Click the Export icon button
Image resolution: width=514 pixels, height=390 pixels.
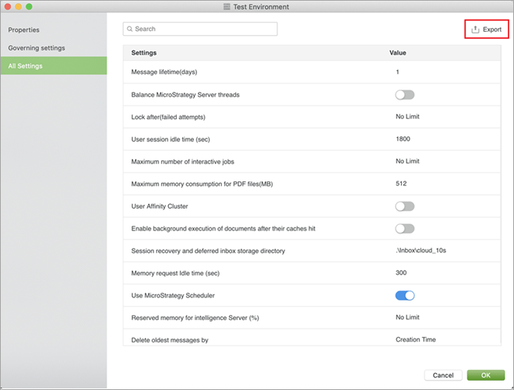[x=476, y=30]
